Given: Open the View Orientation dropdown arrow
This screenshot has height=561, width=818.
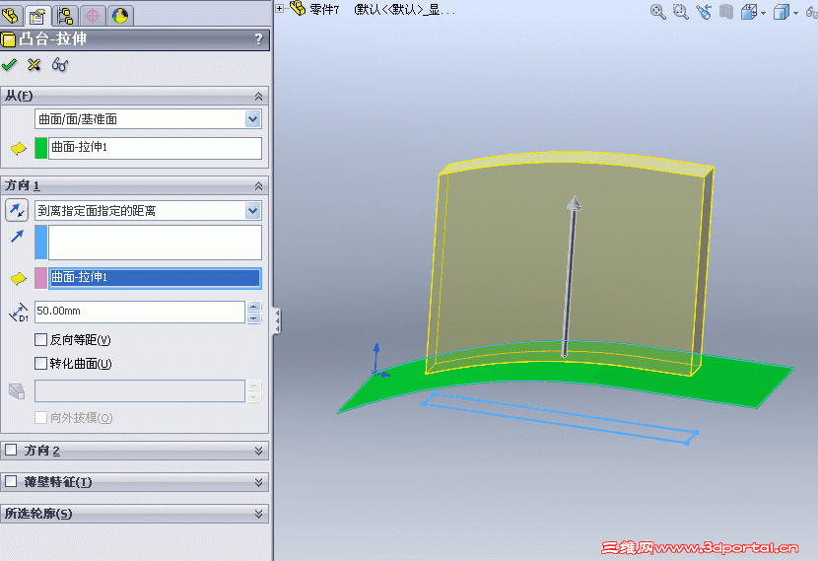Looking at the screenshot, I should (763, 13).
